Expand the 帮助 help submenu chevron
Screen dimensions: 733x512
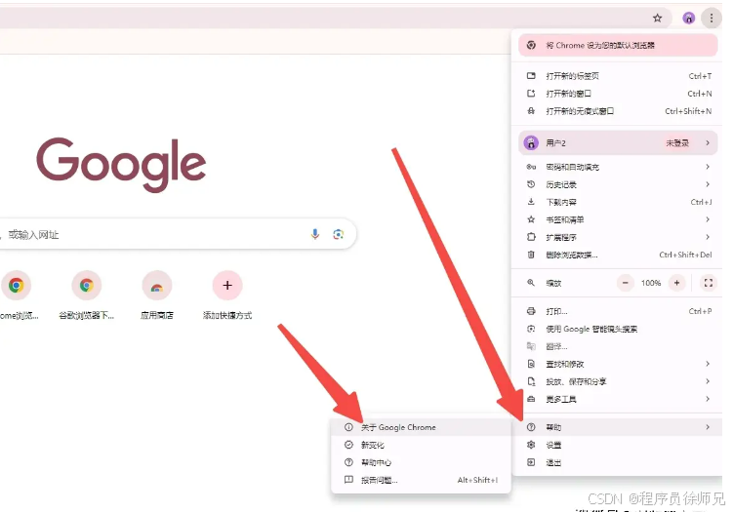708,427
